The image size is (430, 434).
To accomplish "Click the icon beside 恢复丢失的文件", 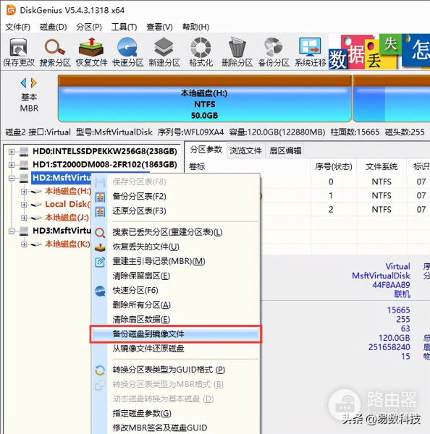I will tap(100, 247).
